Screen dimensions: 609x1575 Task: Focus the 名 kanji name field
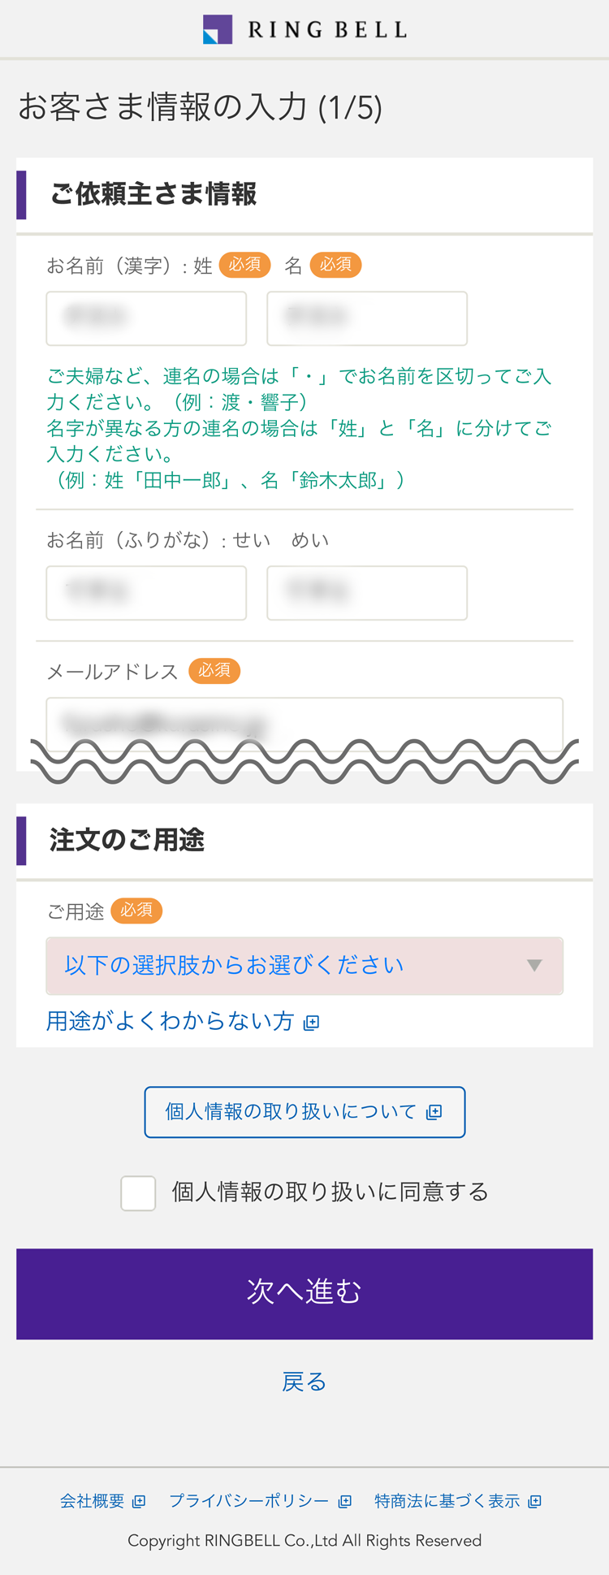tap(367, 318)
